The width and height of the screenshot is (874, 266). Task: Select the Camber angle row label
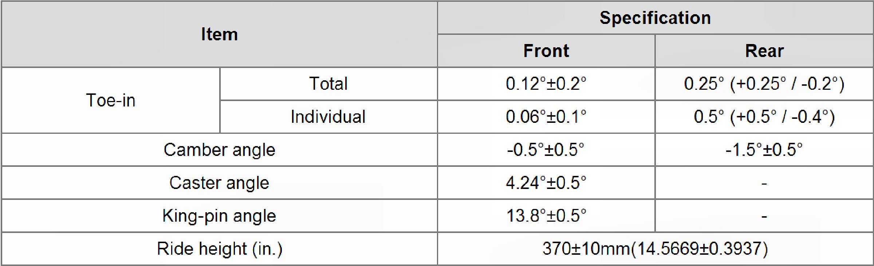[219, 150]
